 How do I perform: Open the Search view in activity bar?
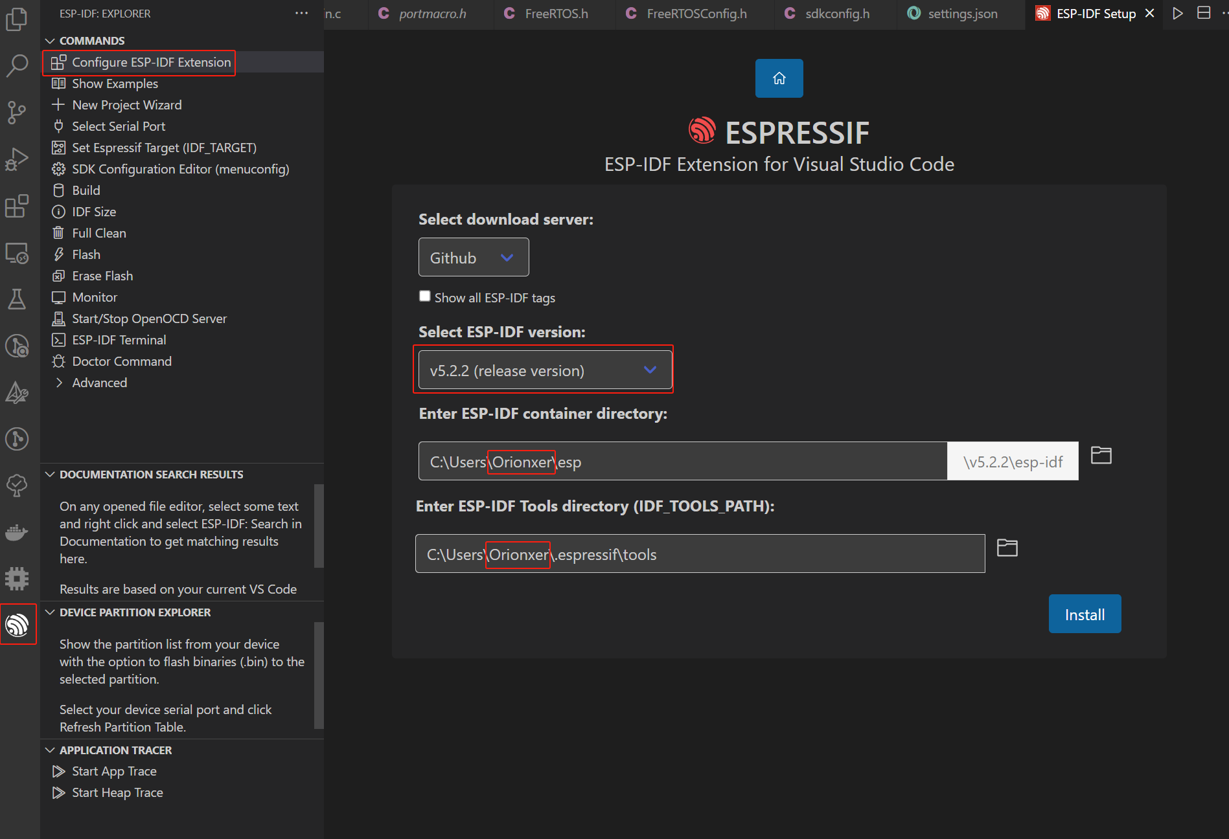click(17, 65)
